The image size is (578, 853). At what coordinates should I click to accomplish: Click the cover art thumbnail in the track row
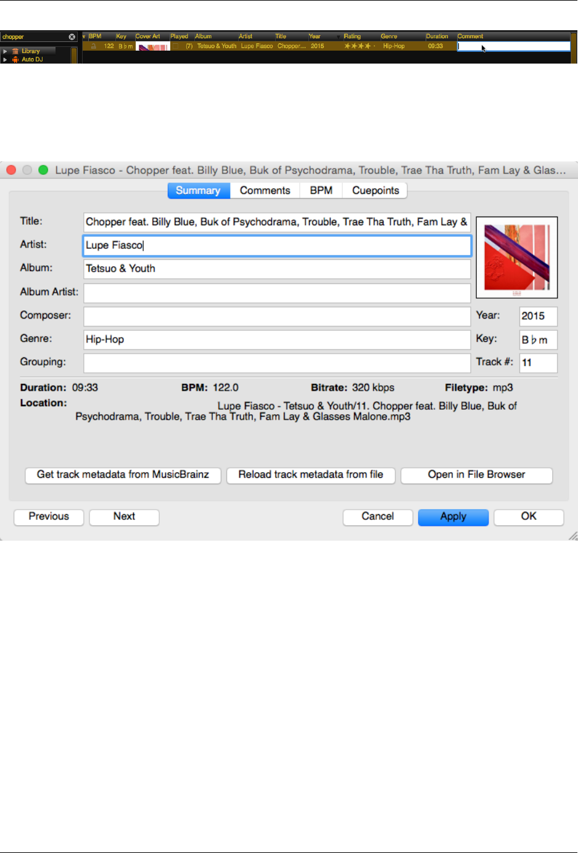pyautogui.click(x=152, y=46)
